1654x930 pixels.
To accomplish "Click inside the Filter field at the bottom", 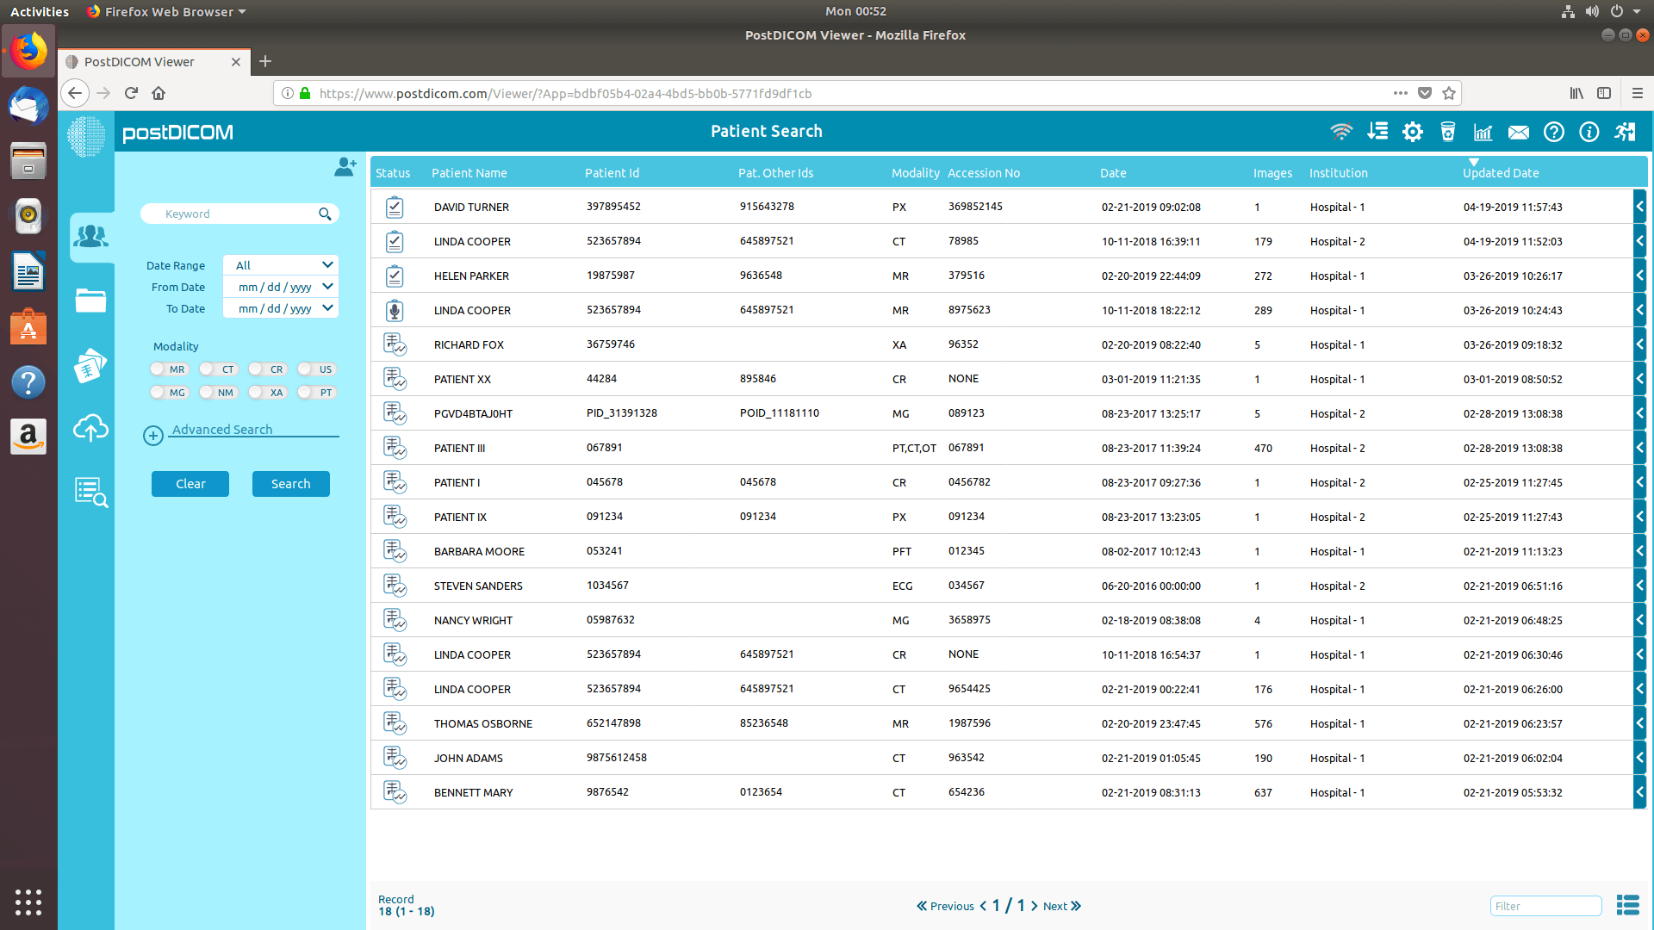I will (1545, 906).
